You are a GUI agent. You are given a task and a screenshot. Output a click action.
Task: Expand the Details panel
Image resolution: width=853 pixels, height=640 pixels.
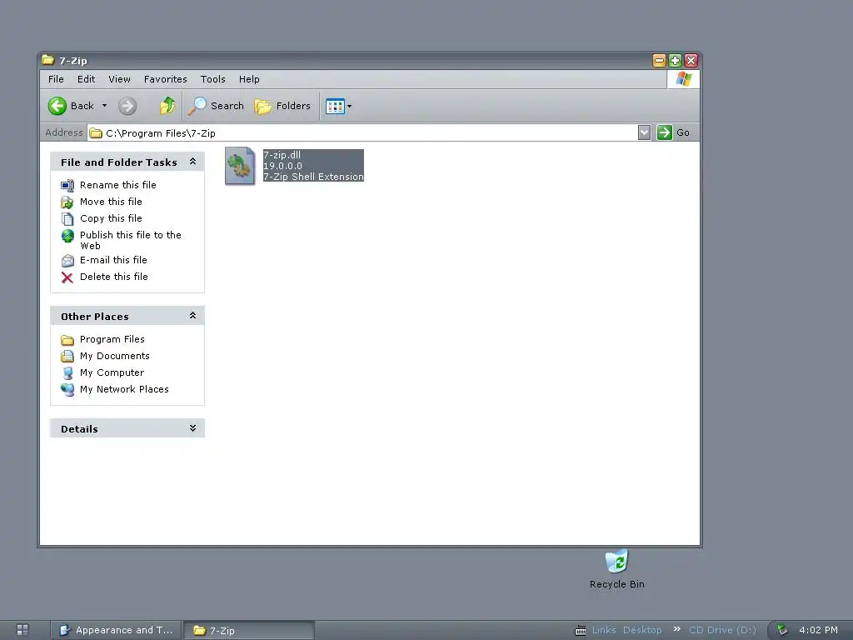click(x=192, y=428)
